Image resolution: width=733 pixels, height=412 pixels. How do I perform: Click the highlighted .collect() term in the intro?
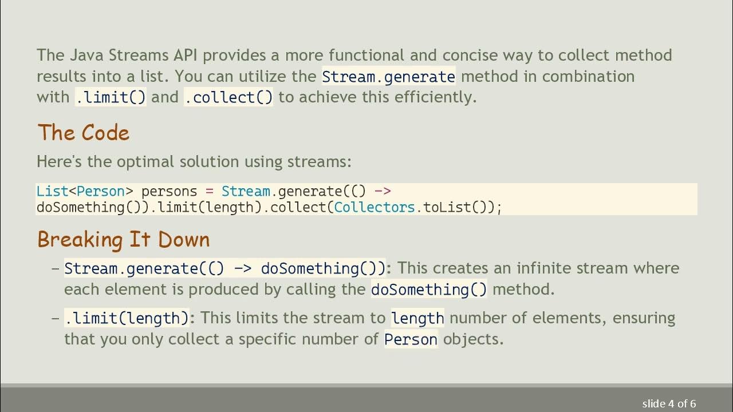[228, 98]
